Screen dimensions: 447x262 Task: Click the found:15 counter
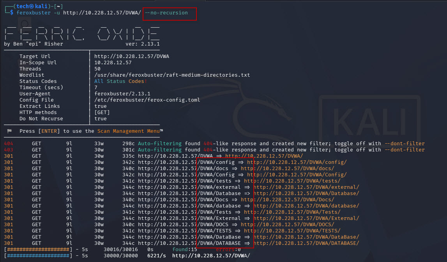[185, 250]
